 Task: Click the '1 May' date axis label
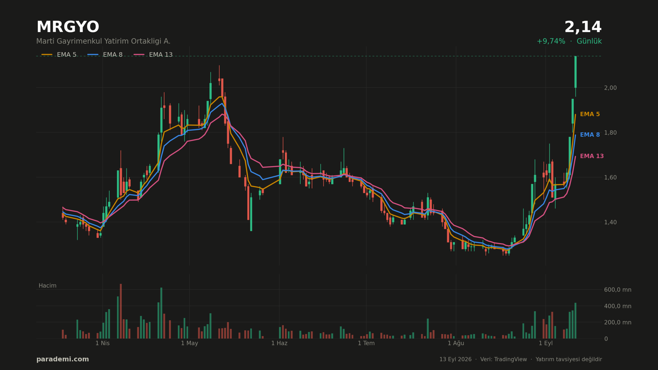190,343
